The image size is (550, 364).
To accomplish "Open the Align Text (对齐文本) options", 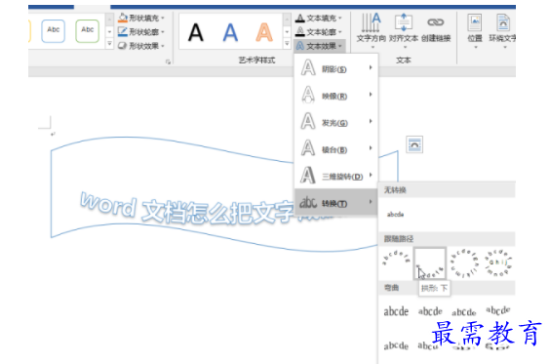I will pyautogui.click(x=404, y=31).
